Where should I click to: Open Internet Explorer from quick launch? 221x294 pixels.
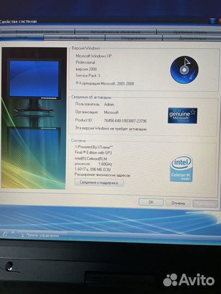5,234
